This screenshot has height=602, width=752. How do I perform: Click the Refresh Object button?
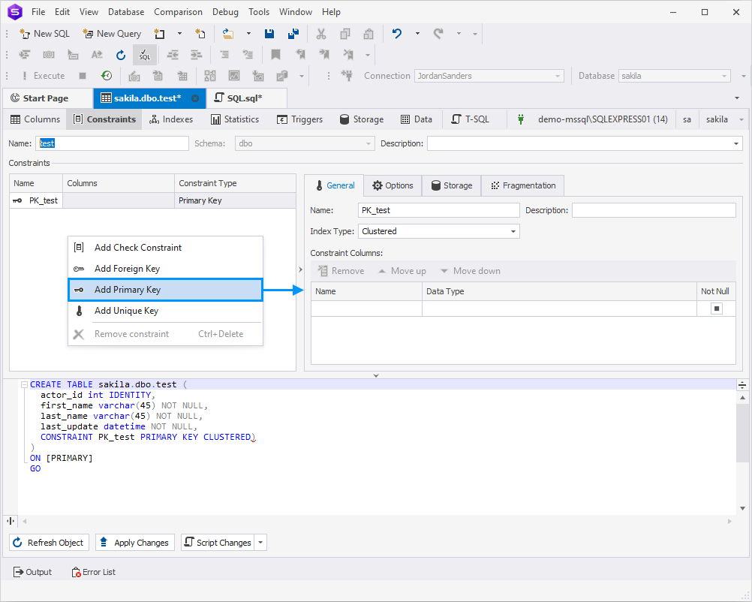(49, 542)
